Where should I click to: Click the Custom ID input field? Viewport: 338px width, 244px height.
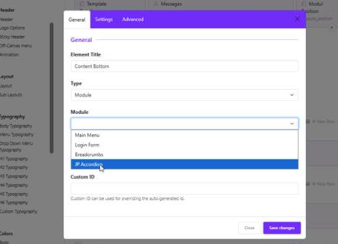point(185,188)
